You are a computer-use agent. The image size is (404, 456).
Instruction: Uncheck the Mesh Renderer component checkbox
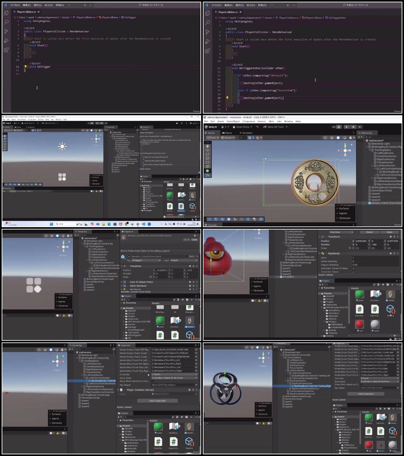(x=127, y=286)
